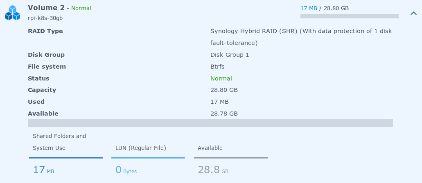
Task: Collapse the Volume 2 details chevron
Action: (413, 13)
